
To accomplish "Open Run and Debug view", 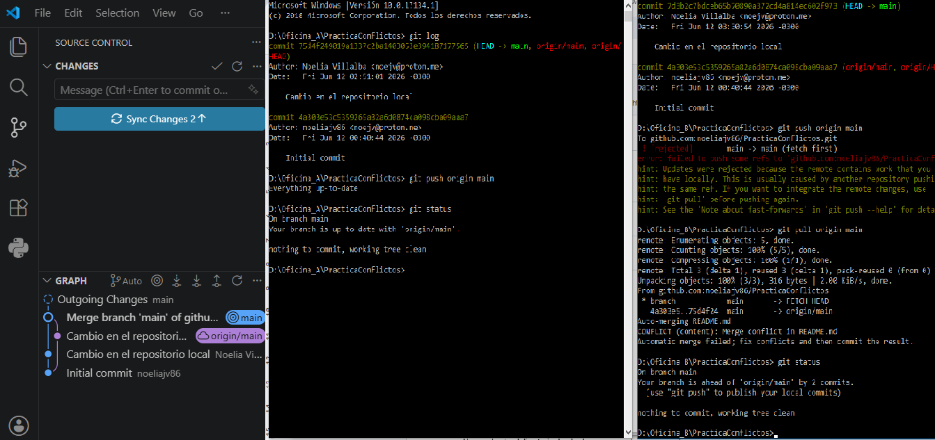I will coord(19,168).
